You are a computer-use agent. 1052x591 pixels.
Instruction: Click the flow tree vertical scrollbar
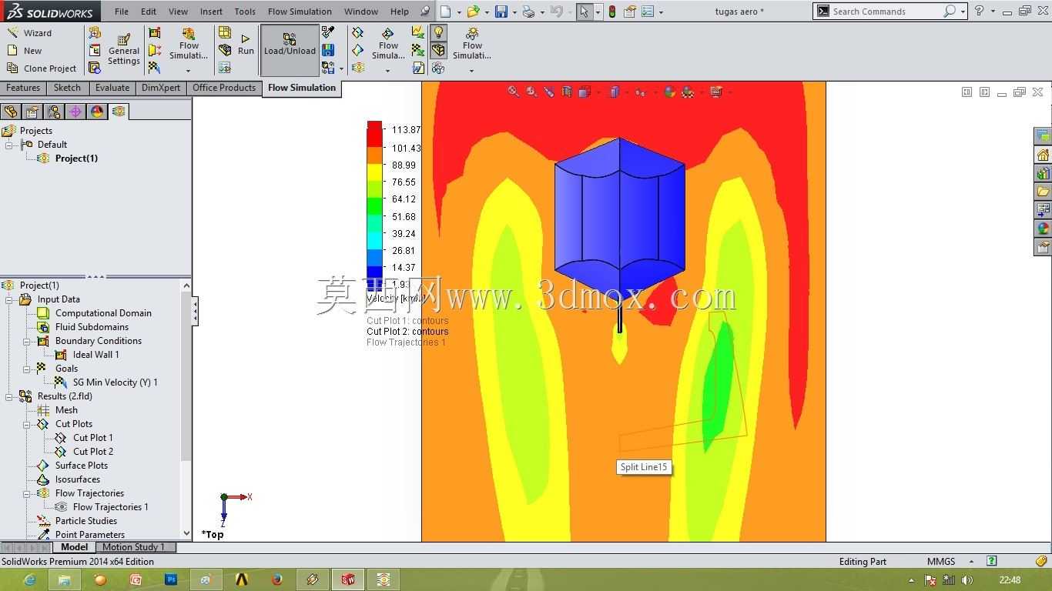tap(186, 409)
